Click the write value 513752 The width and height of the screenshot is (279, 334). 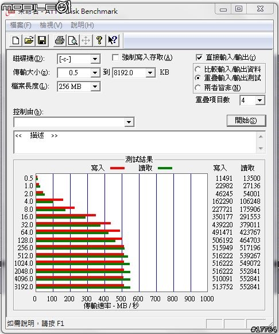tap(222, 287)
